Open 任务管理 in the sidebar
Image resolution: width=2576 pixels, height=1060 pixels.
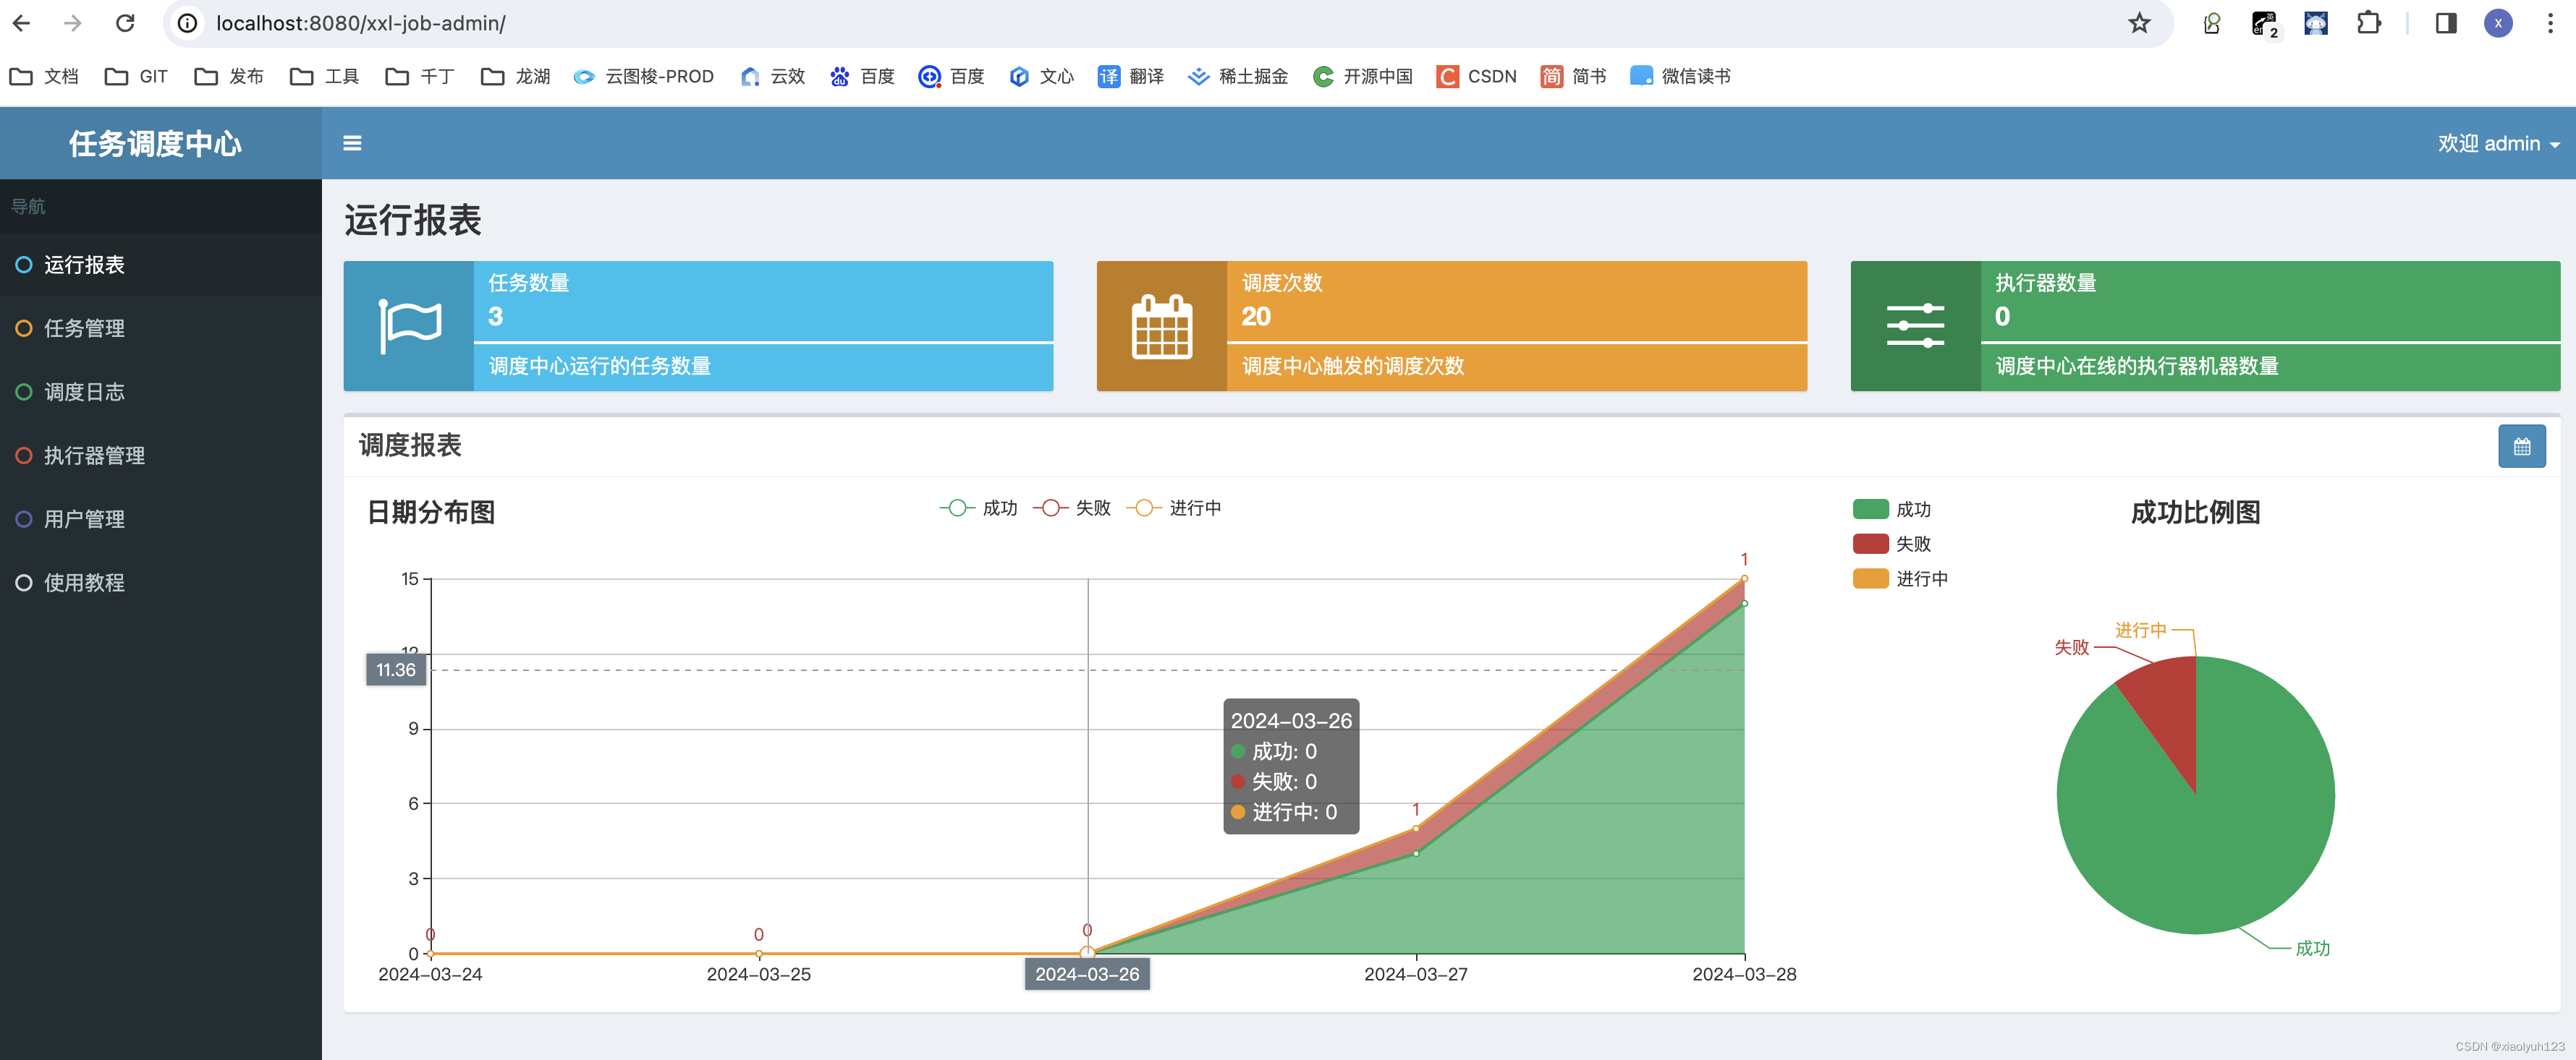(x=161, y=328)
